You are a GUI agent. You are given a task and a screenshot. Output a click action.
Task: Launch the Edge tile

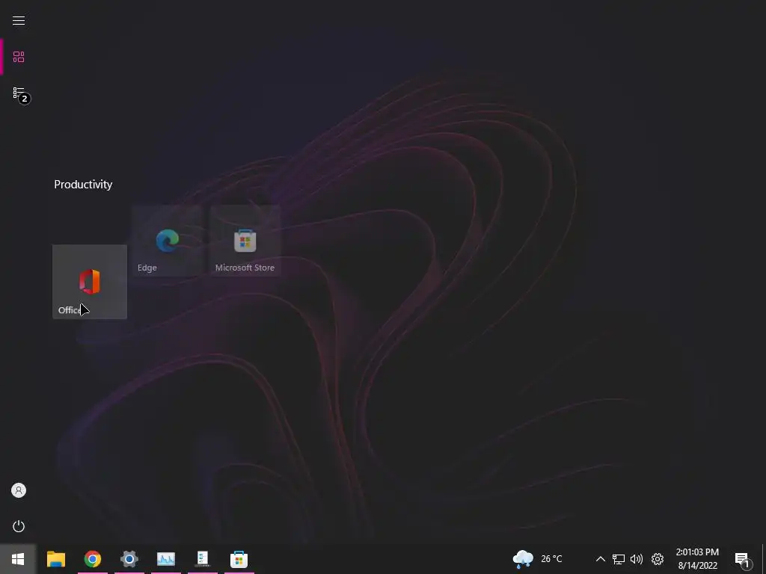pos(167,241)
